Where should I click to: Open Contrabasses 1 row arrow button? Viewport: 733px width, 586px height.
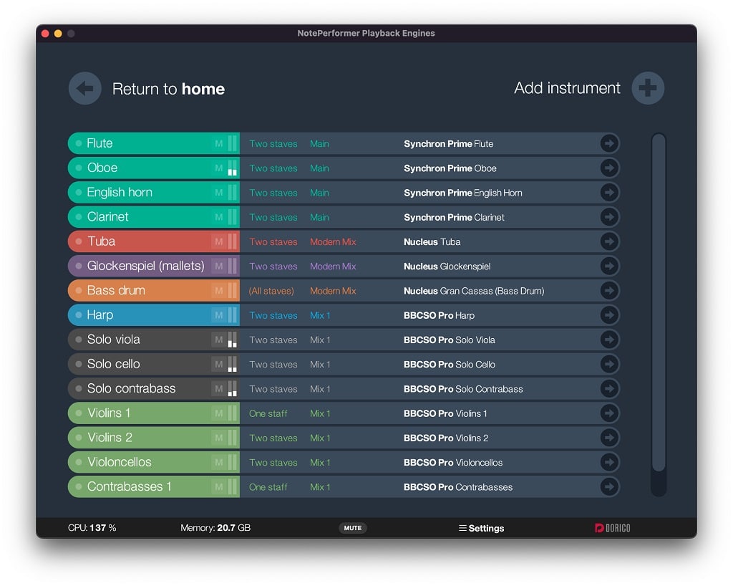point(609,487)
